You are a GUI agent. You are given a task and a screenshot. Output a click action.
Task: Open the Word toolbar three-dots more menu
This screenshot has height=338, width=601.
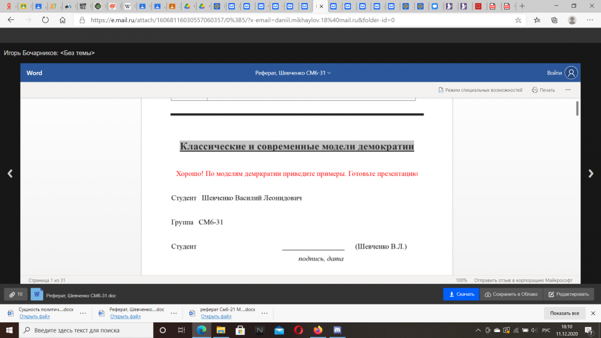pos(567,90)
